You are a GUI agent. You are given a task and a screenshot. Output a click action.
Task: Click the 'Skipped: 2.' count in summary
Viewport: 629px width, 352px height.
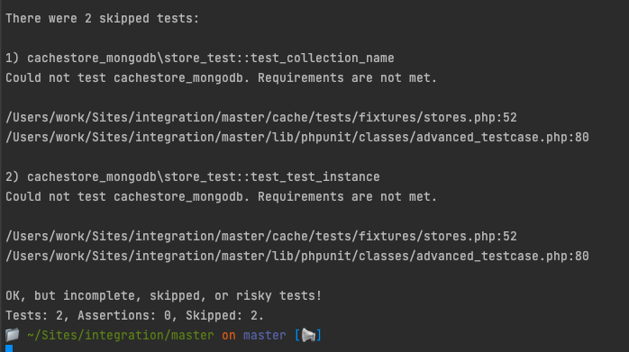pos(224,315)
